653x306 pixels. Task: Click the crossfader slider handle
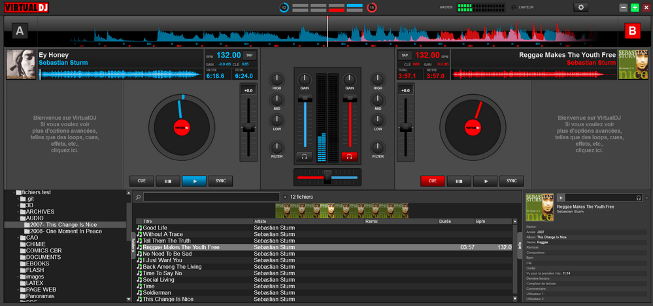(327, 177)
